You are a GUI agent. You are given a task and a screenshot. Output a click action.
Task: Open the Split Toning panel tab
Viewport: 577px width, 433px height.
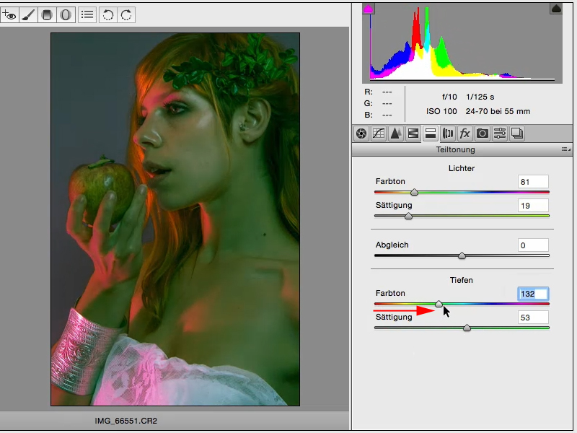coord(430,134)
